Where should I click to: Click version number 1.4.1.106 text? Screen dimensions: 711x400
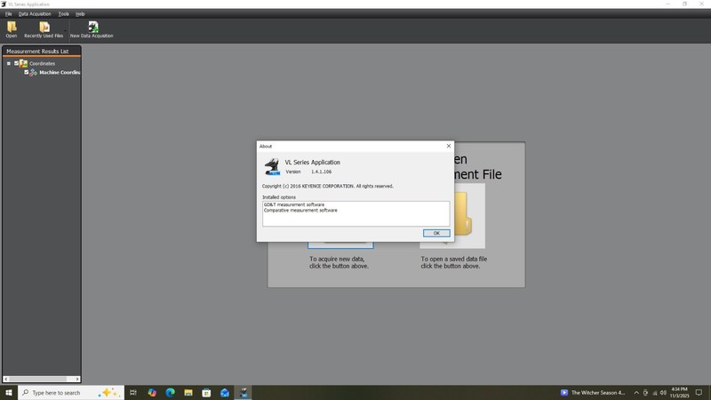click(321, 172)
